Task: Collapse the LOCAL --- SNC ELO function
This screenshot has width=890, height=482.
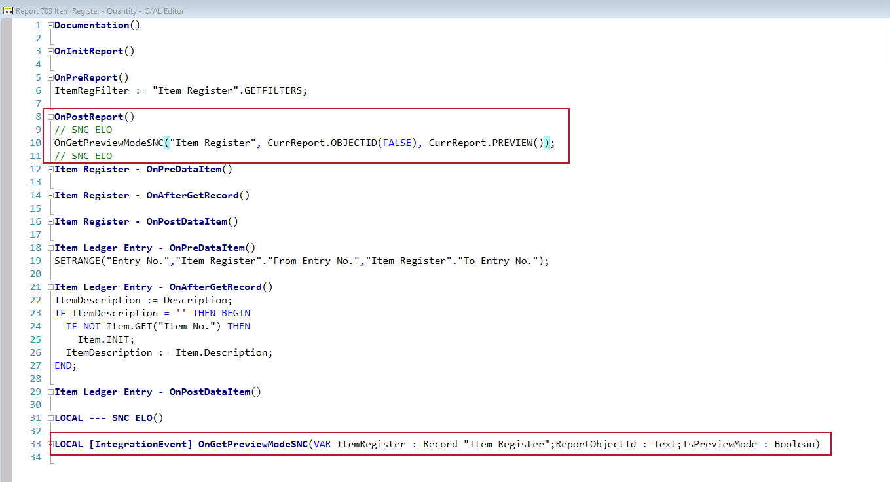Action: click(x=50, y=418)
